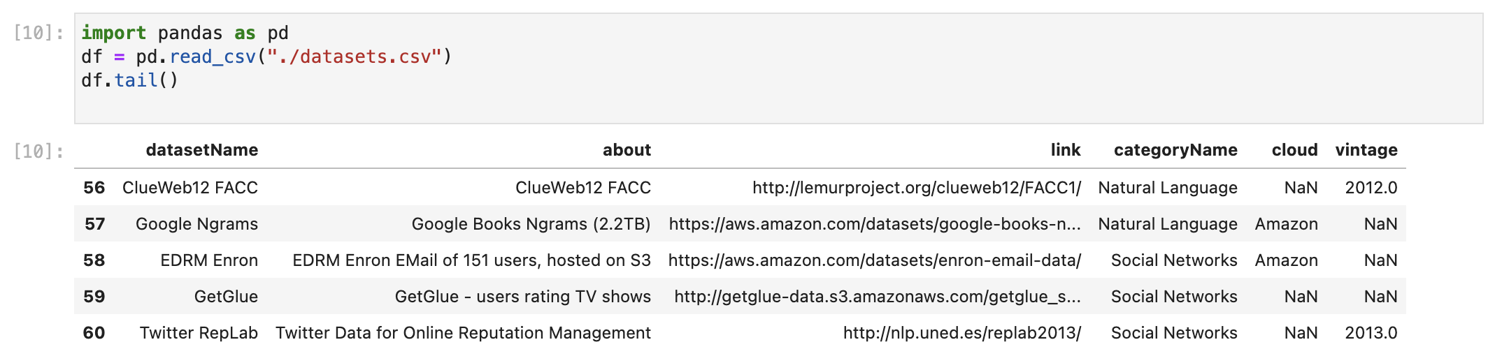Click the cloud column header
The width and height of the screenshot is (1488, 363).
tap(1294, 150)
